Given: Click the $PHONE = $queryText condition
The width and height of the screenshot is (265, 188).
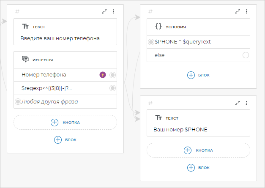Looking at the screenshot, I should click(x=183, y=41).
